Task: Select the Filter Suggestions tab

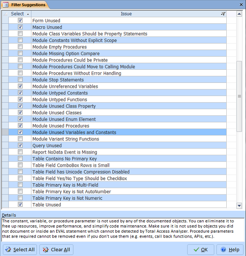Action: (25, 5)
